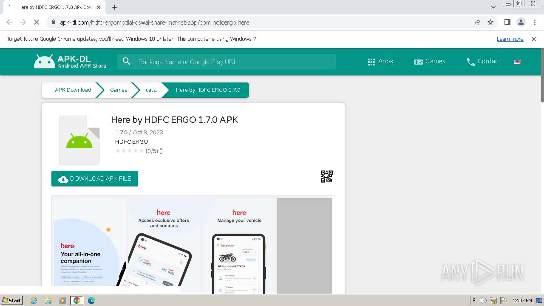Open the Games menu
The image size is (544, 306).
point(430,62)
